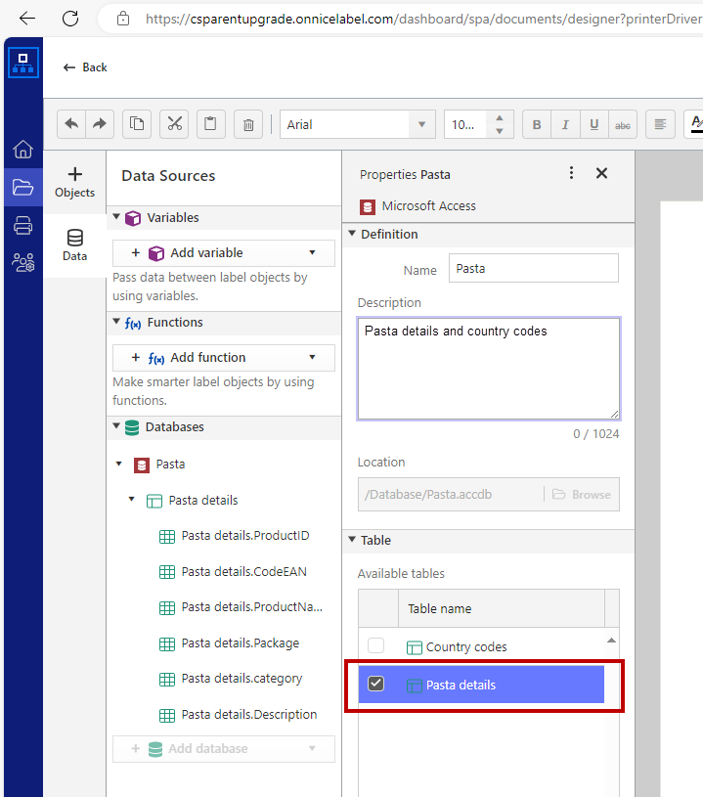
Task: Open the Arial font dropdown
Action: (421, 124)
